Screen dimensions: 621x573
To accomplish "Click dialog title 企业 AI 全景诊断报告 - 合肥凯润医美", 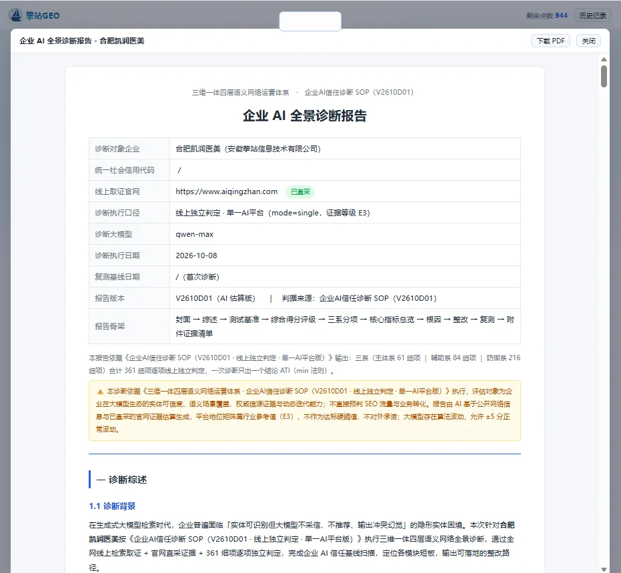I will coord(82,41).
